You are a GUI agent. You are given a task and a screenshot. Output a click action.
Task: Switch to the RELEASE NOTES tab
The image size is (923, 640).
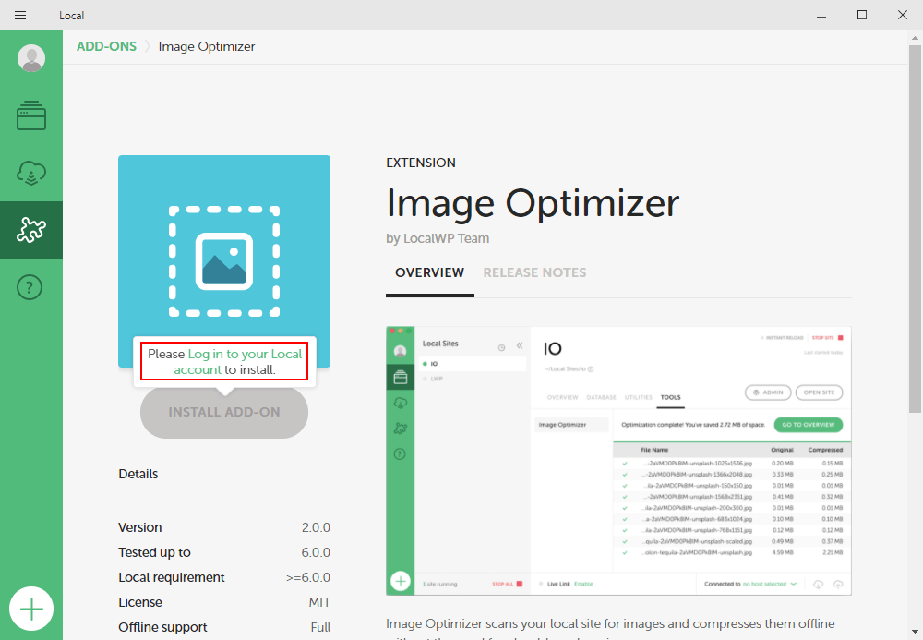point(534,272)
